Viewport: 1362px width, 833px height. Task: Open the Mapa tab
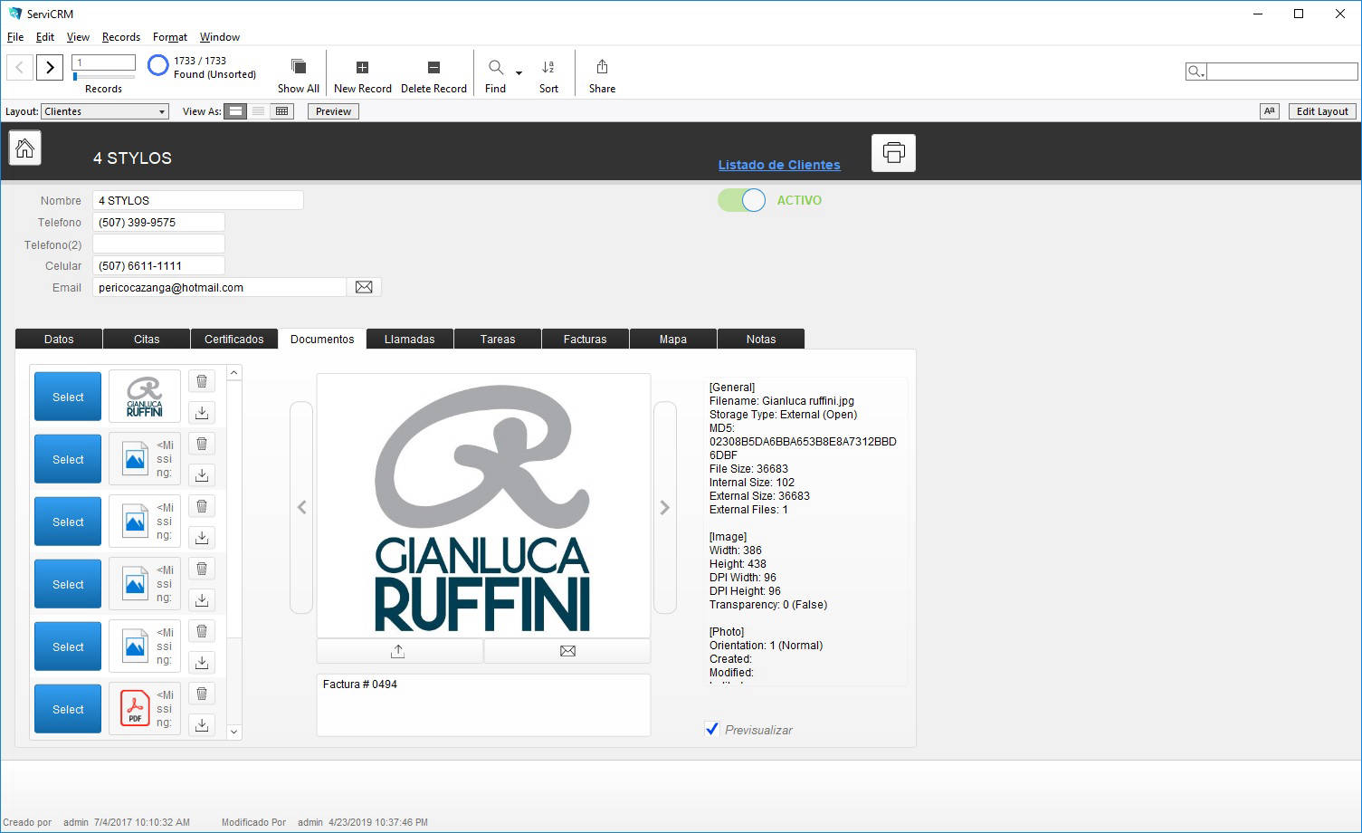[673, 339]
